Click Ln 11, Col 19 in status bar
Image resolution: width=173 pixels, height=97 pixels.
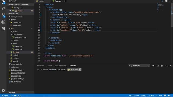tap(134, 95)
